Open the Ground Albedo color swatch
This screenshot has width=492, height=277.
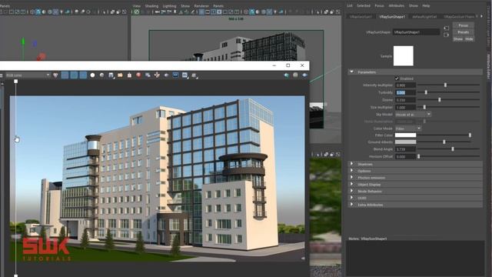405,142
